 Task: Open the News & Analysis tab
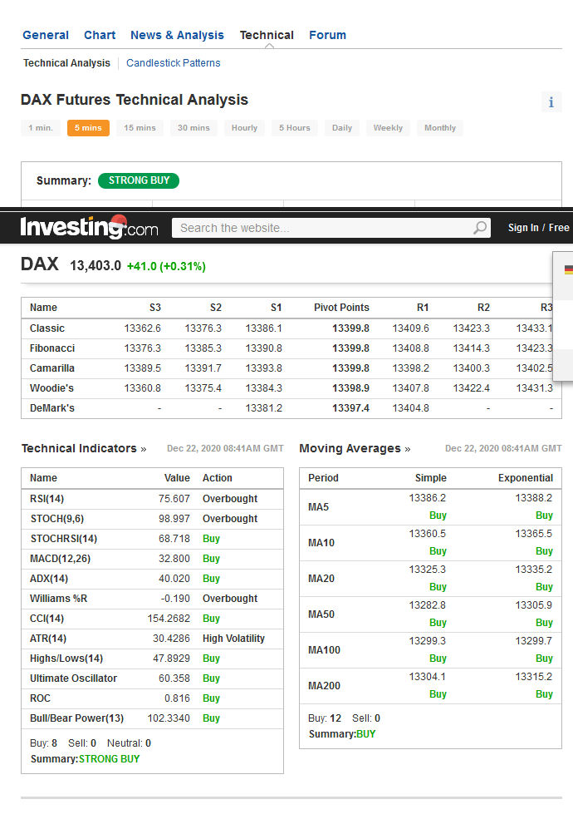pyautogui.click(x=177, y=35)
